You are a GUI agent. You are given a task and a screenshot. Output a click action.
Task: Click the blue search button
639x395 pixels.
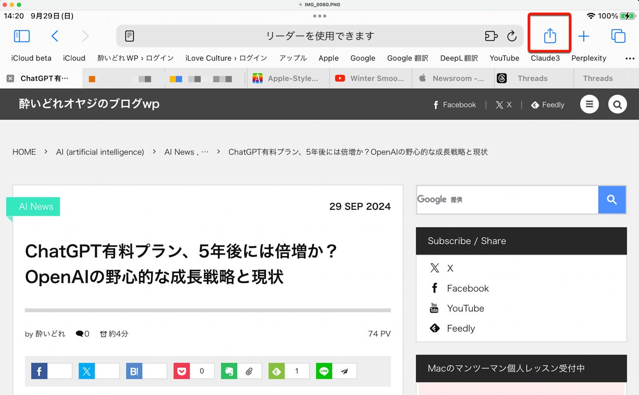[612, 199]
